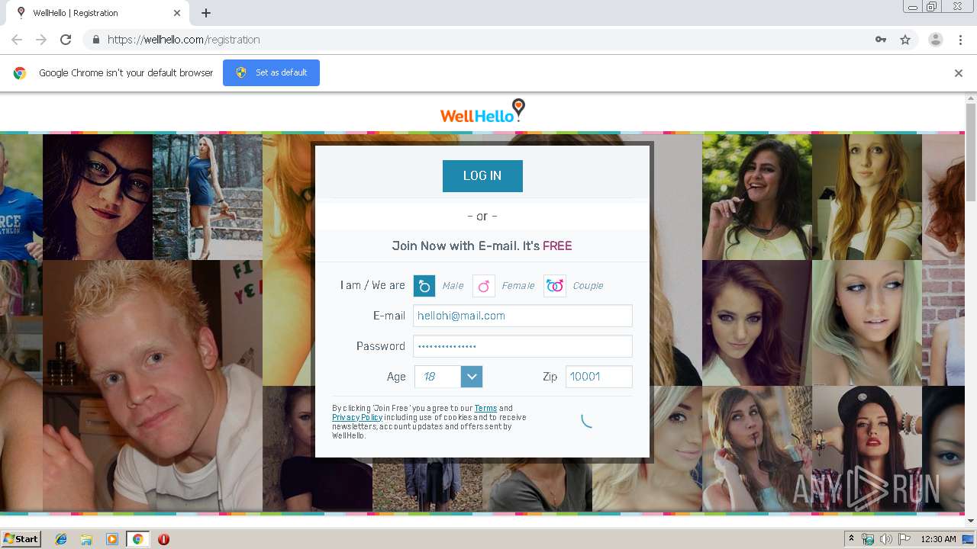The height and width of the screenshot is (549, 977).
Task: Click the E-mail input field
Action: 523,316
